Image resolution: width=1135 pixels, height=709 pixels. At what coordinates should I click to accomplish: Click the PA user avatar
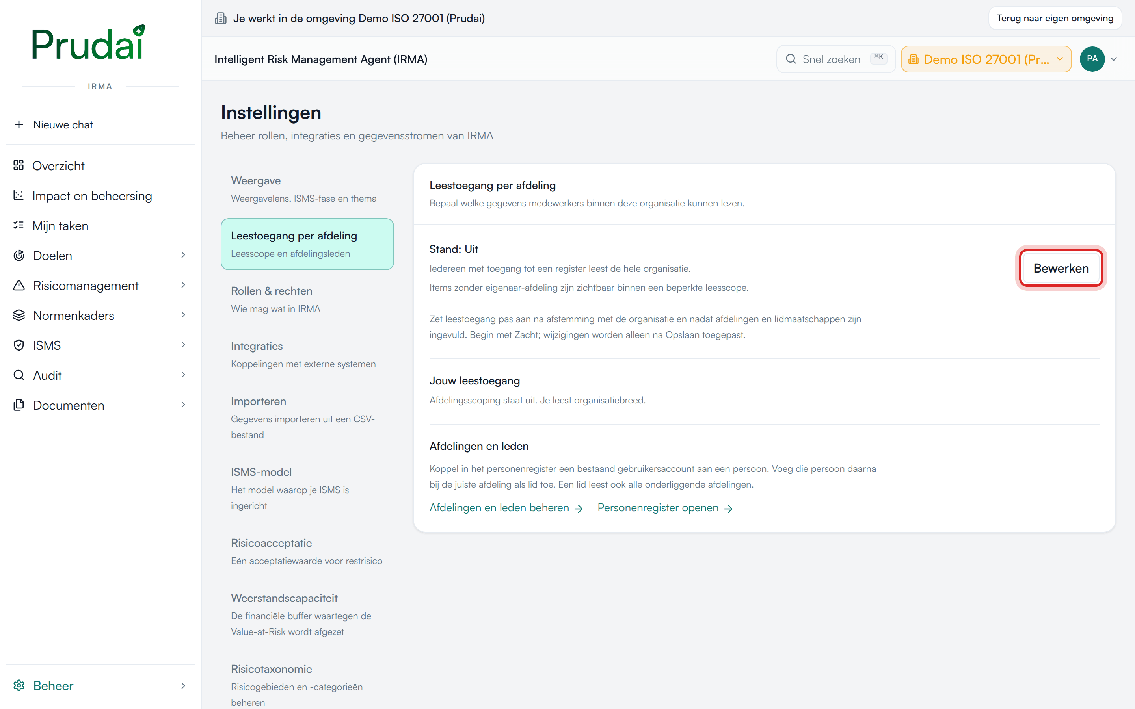(x=1092, y=59)
